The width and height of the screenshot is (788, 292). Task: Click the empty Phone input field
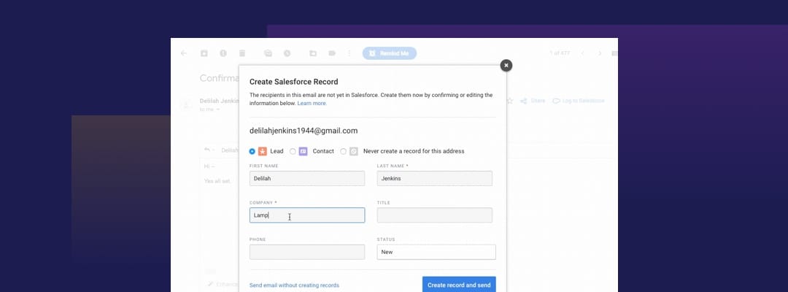(307, 252)
